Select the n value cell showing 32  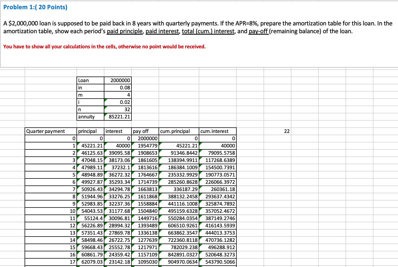pos(118,109)
